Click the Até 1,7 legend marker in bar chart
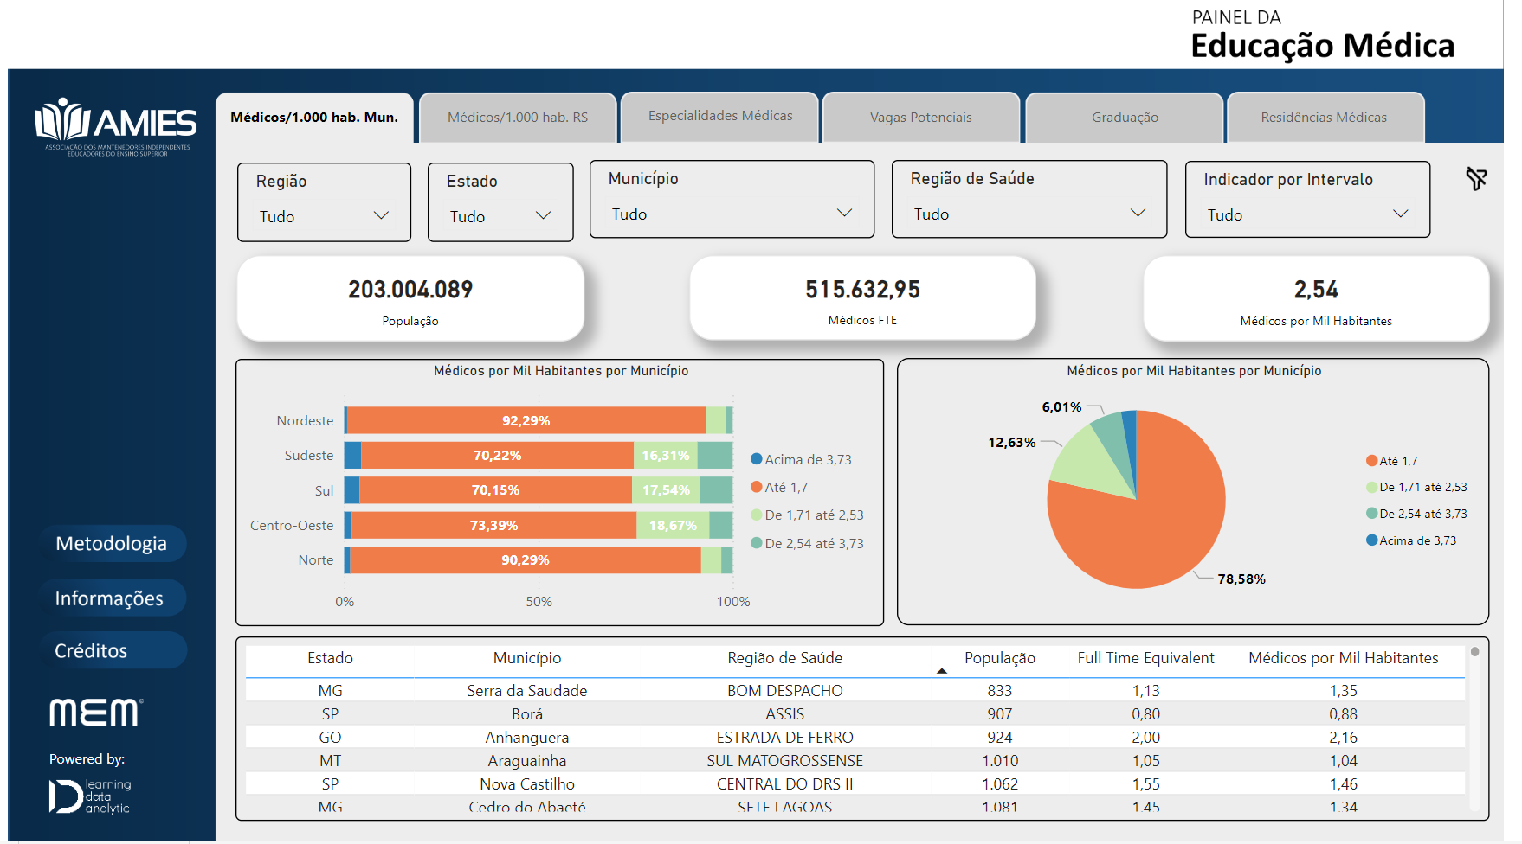The image size is (1522, 844). pos(756,487)
